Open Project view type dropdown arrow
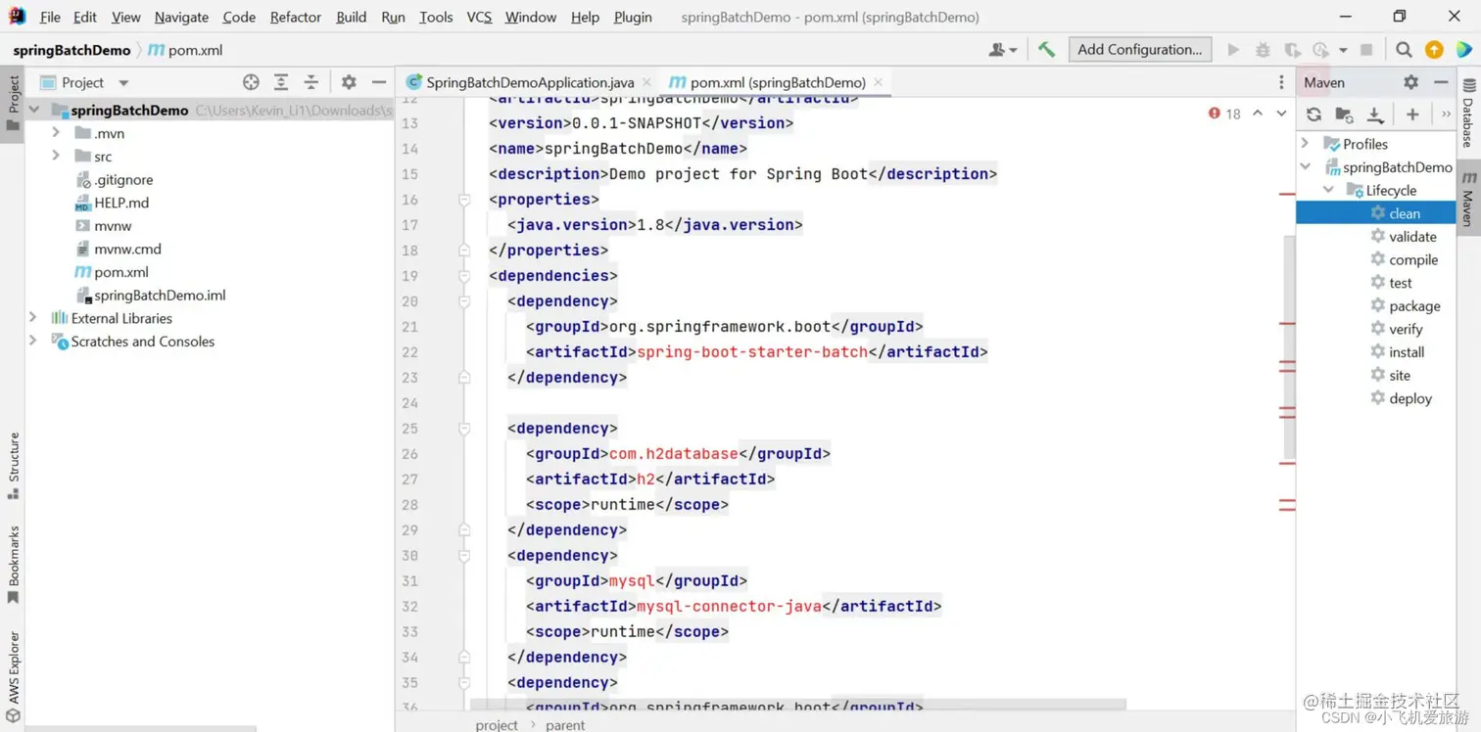The width and height of the screenshot is (1481, 732). (x=123, y=83)
